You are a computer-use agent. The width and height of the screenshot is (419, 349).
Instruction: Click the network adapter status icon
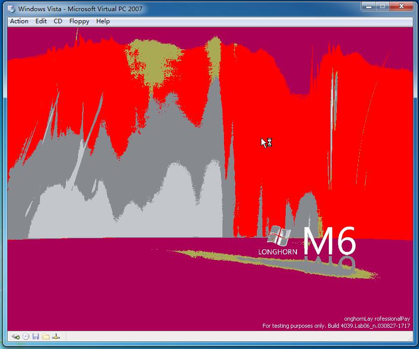tap(56, 336)
